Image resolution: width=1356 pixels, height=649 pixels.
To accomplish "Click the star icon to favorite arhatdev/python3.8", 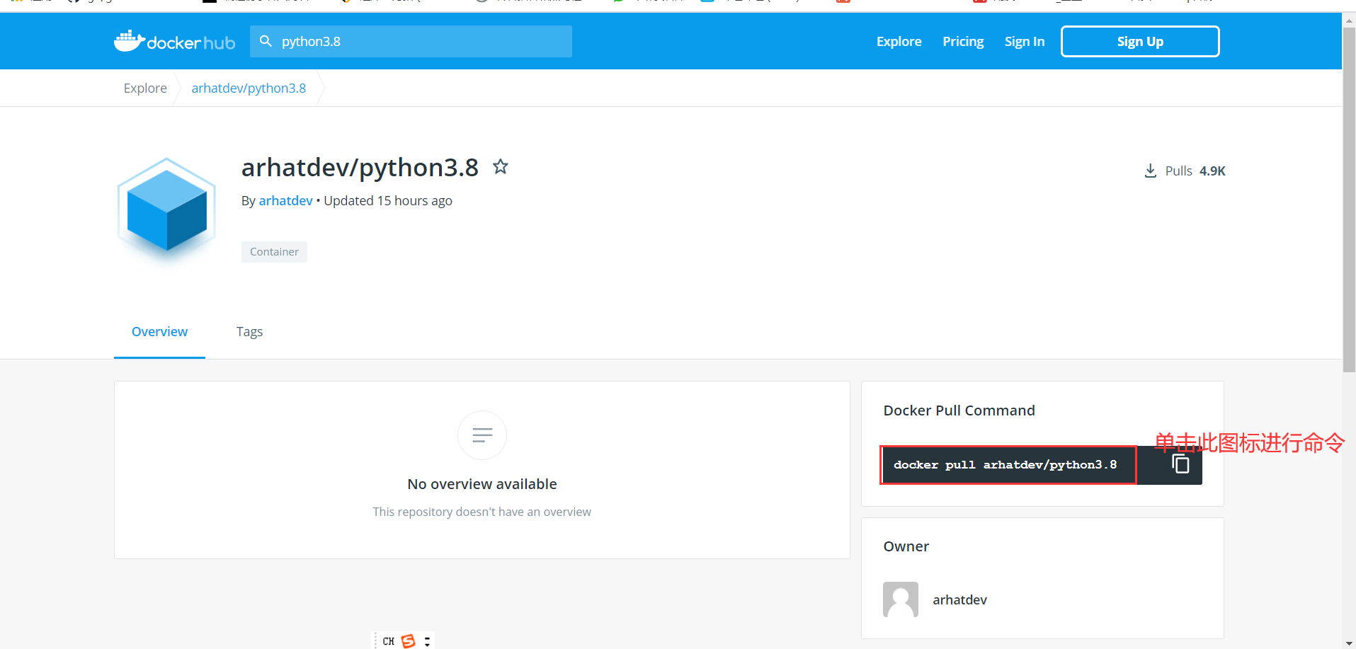I will pyautogui.click(x=501, y=167).
